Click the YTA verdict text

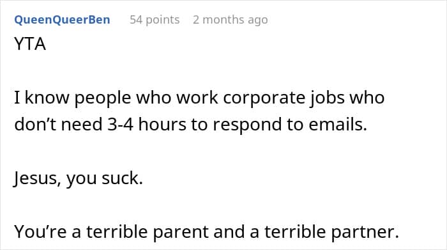tap(30, 44)
